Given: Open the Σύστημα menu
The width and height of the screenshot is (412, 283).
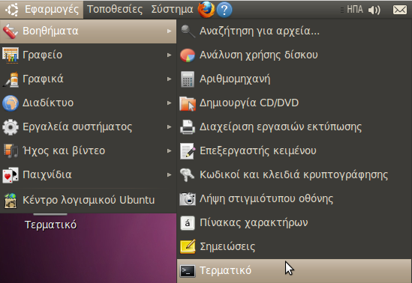Looking at the screenshot, I should (x=172, y=10).
